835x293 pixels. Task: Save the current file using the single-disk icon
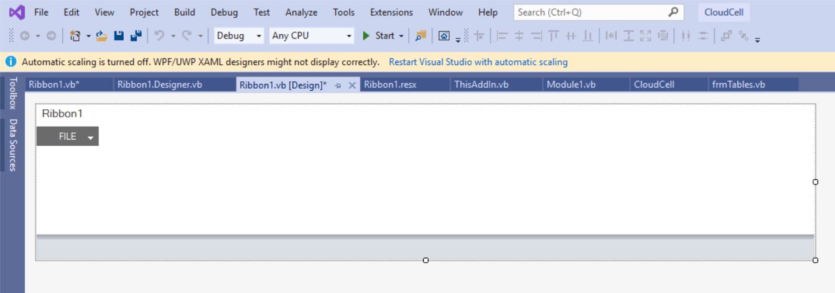119,36
